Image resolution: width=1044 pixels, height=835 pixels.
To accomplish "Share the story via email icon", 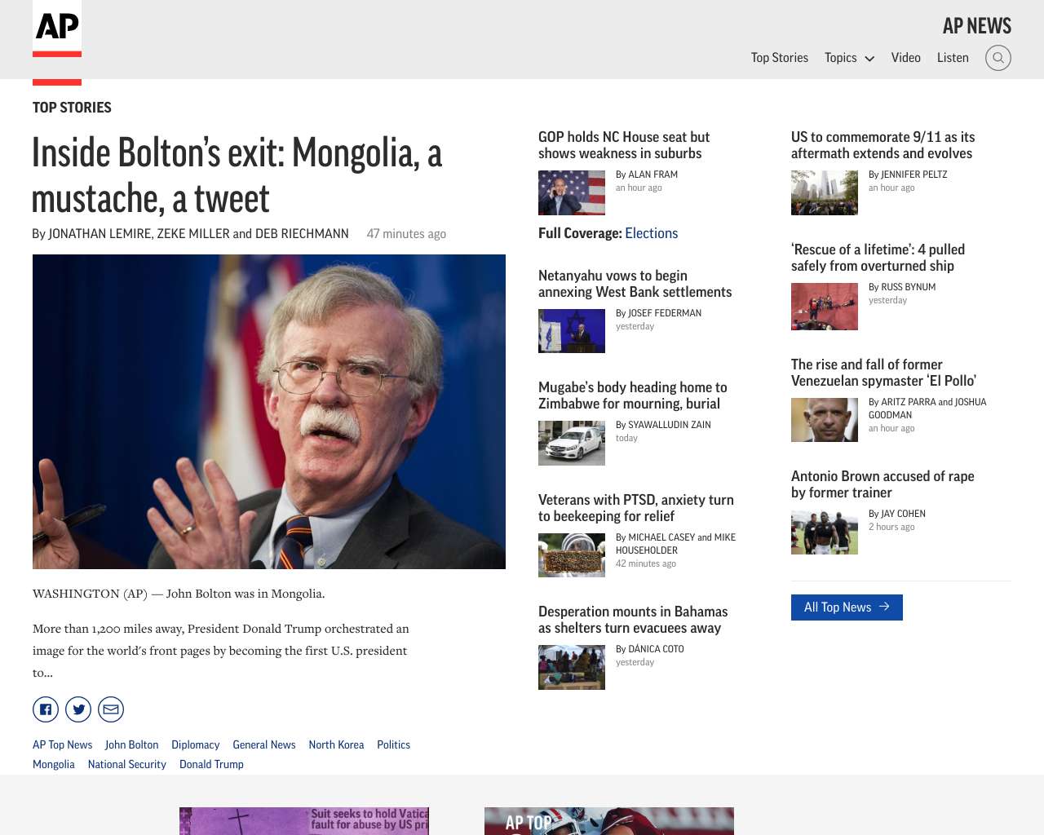I will [111, 709].
